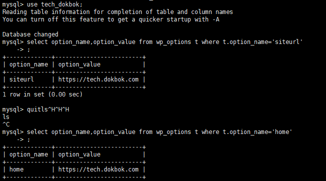
Task: Click the 'Database changed' message line
Action: [30, 34]
